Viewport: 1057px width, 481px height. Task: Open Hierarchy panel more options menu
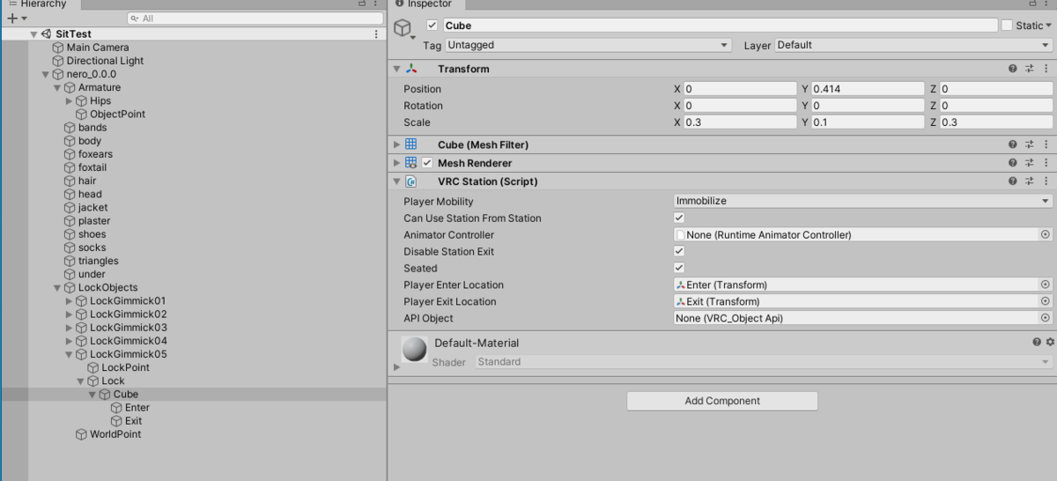(377, 4)
